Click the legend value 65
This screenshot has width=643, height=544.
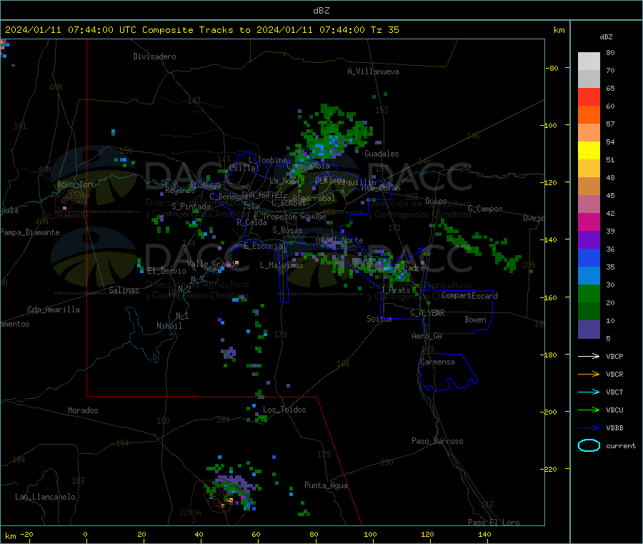click(610, 88)
